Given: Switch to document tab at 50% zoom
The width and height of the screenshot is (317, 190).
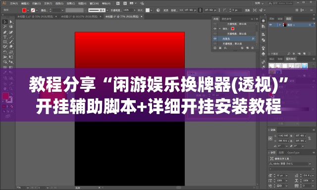Looking at the screenshot, I should click(35, 16).
